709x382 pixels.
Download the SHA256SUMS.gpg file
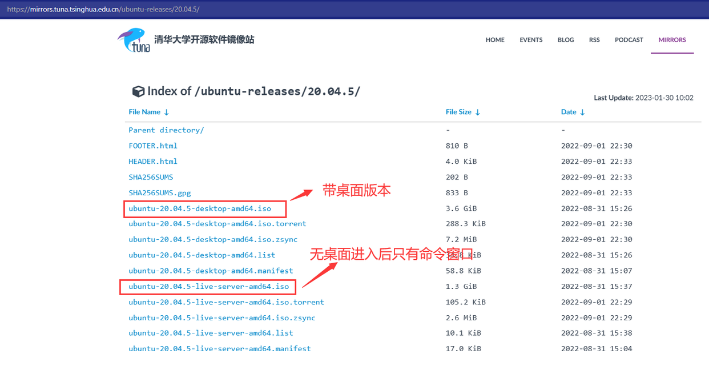(160, 193)
